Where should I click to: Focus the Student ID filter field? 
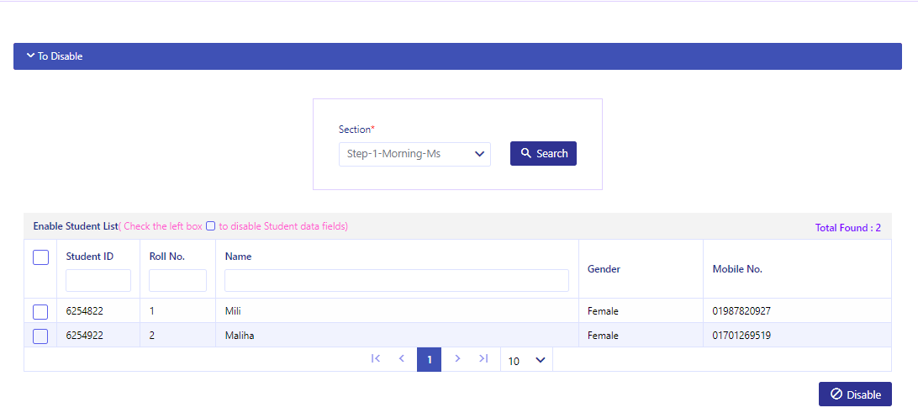click(98, 281)
